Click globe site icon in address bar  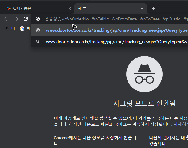pyautogui.click(x=38, y=19)
